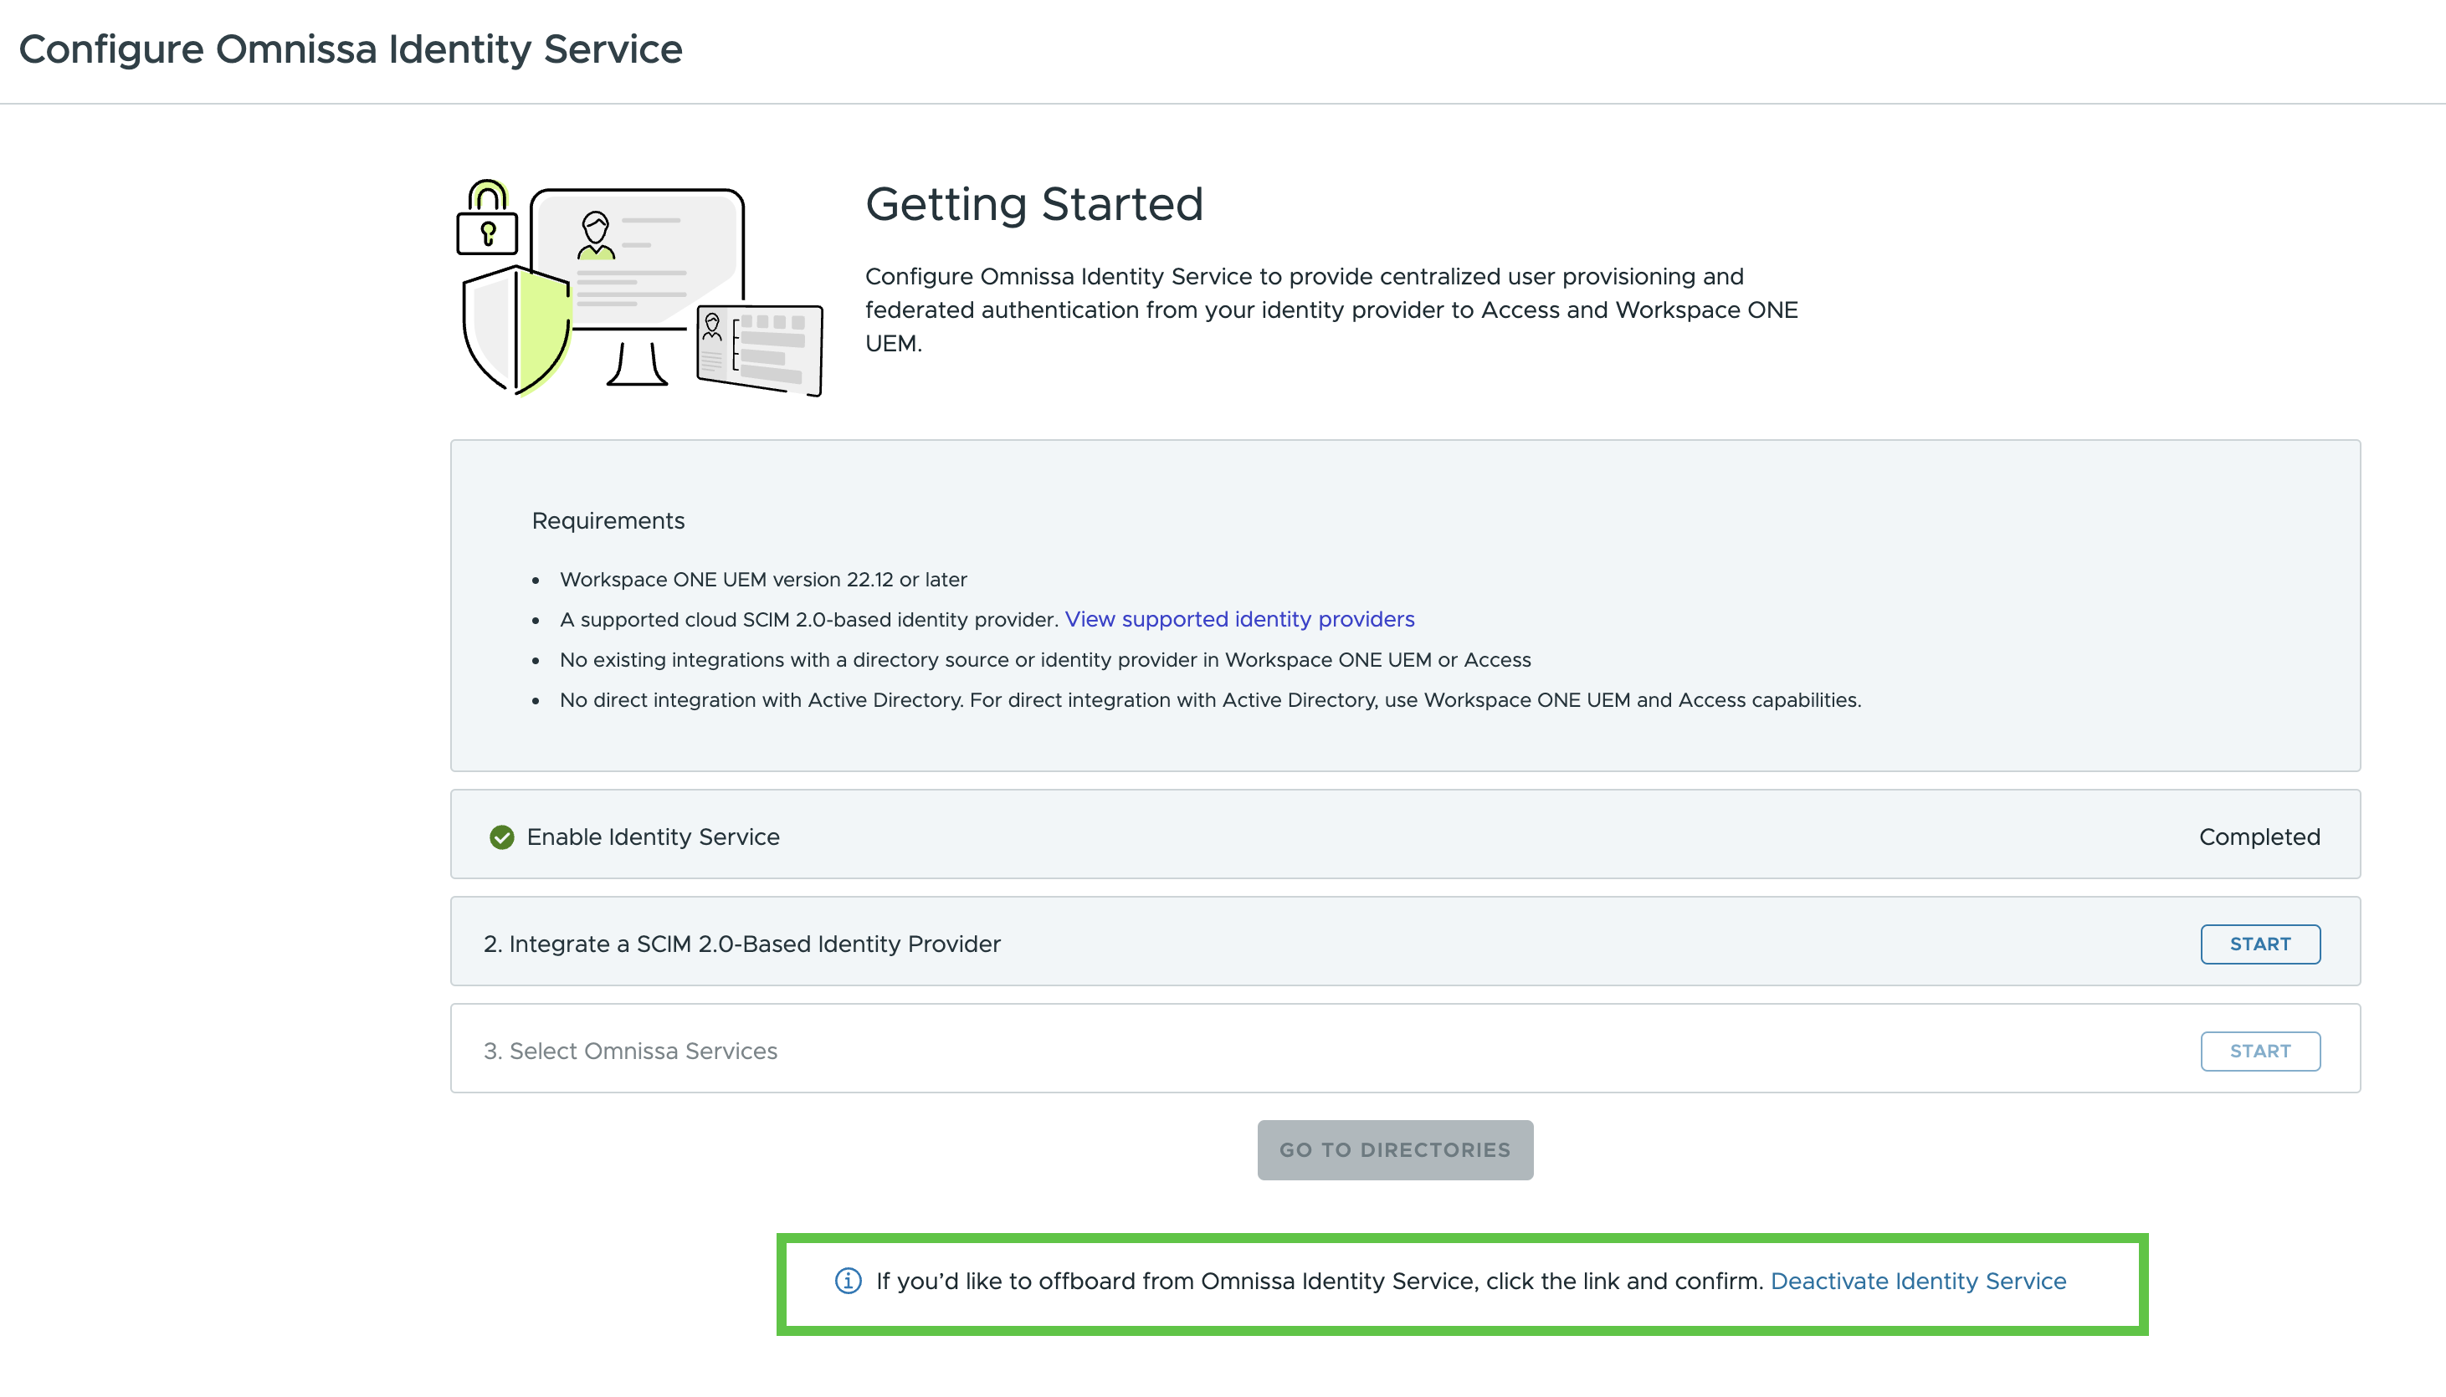Click the Completed status text
This screenshot has height=1397, width=2446.
coord(2260,837)
